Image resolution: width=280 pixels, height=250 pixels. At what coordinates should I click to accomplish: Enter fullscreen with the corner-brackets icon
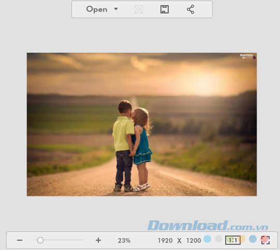pos(266,240)
